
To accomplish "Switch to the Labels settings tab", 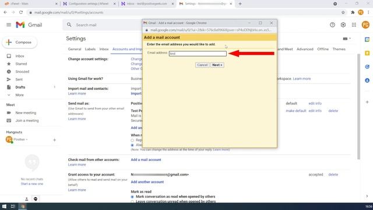I will 90,49.
